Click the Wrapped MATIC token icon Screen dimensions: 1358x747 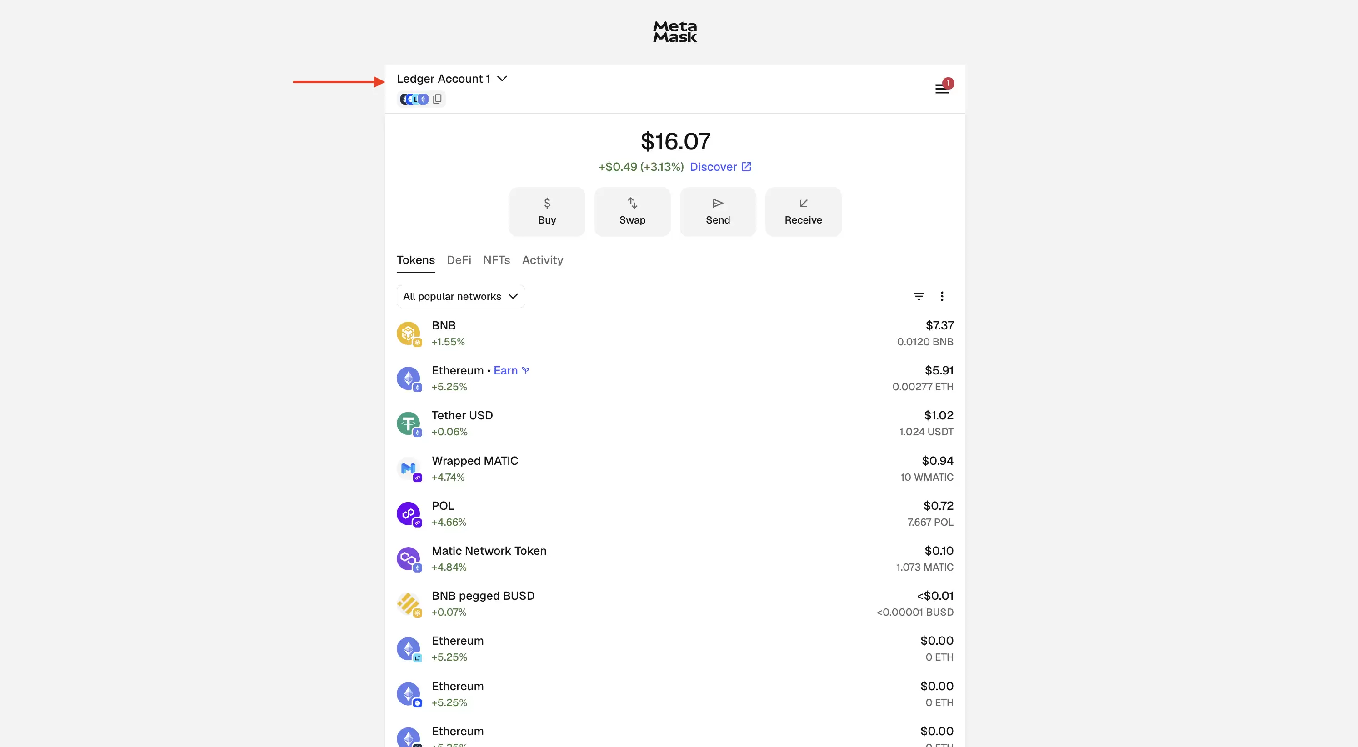(409, 469)
